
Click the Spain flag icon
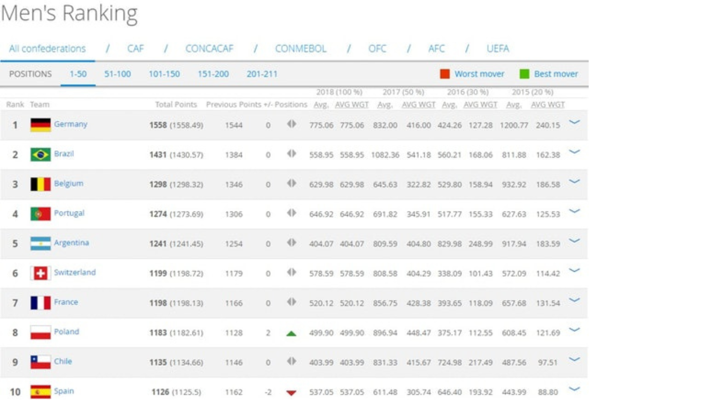(x=40, y=392)
